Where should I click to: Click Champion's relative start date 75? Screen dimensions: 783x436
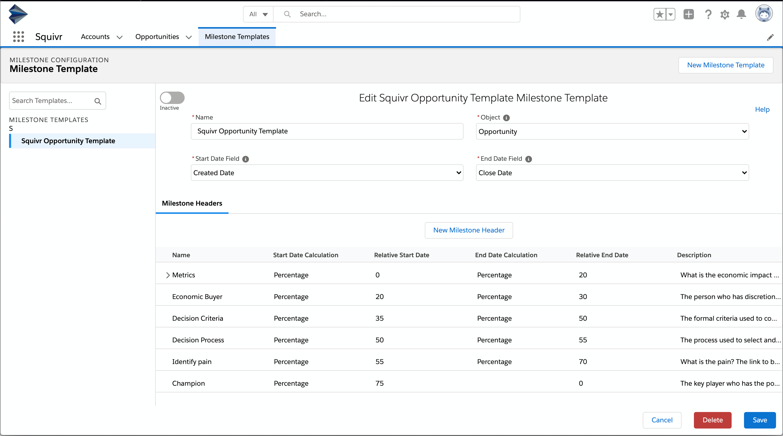[379, 383]
